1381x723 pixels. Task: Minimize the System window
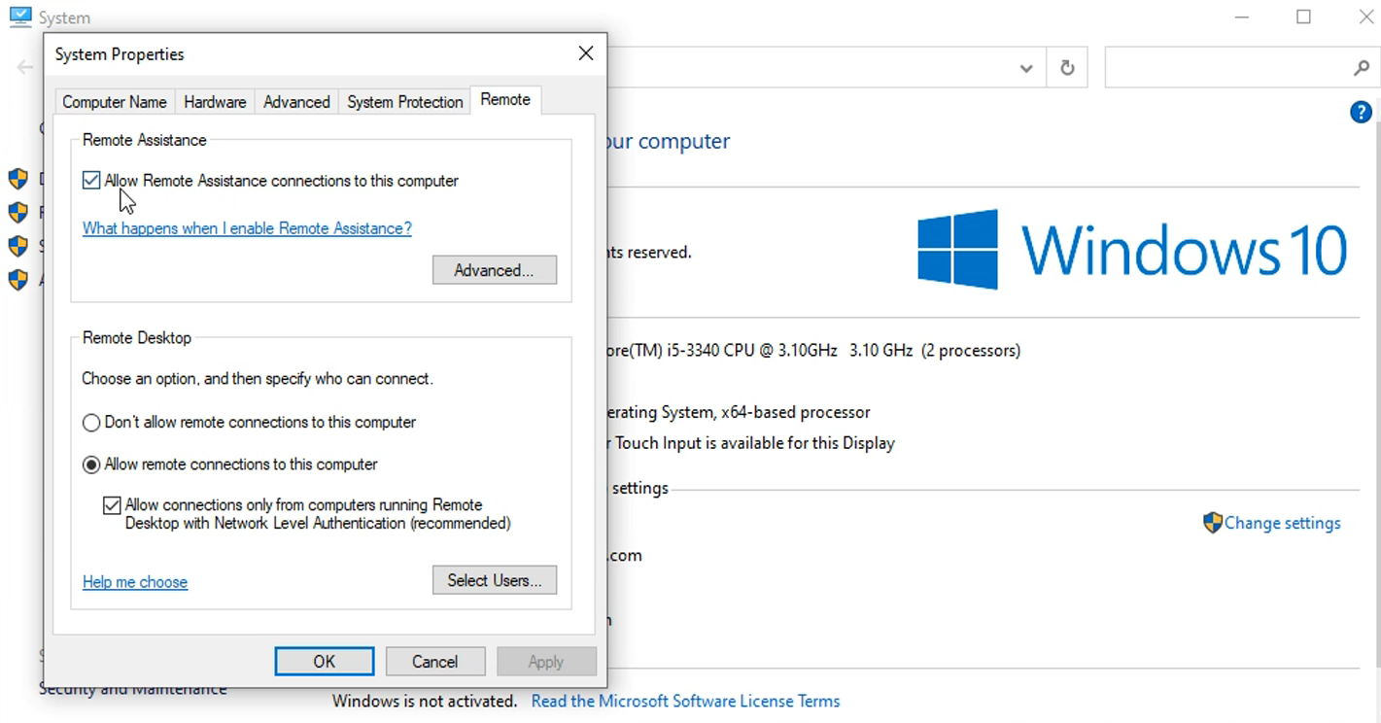[x=1242, y=17]
